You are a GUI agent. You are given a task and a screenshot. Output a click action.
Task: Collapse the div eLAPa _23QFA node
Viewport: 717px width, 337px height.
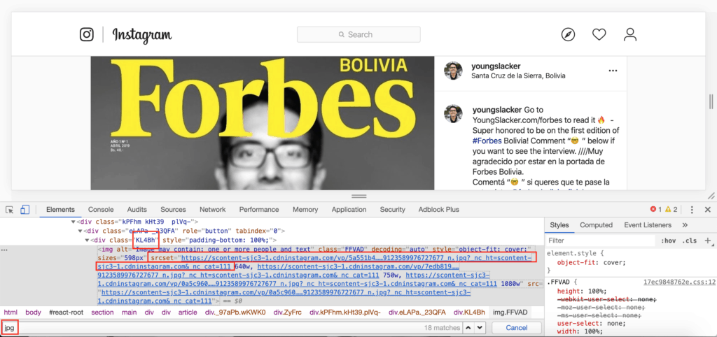pos(80,231)
